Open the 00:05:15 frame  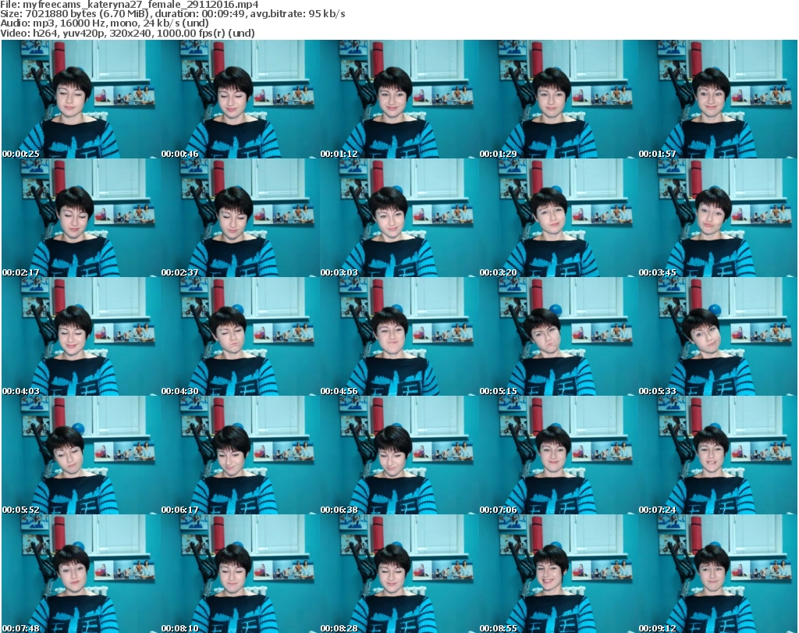pos(558,336)
